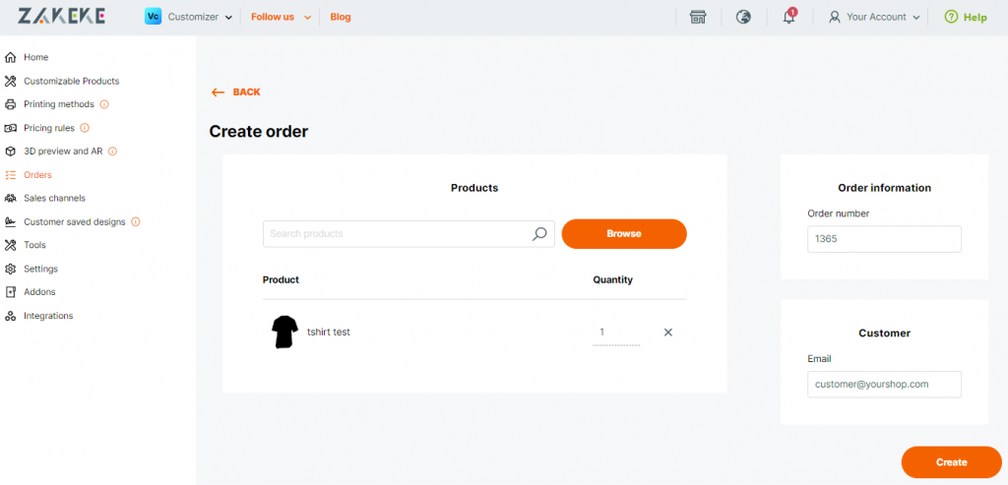This screenshot has width=1008, height=485.
Task: Click the Printing methods info icon
Action: click(104, 104)
